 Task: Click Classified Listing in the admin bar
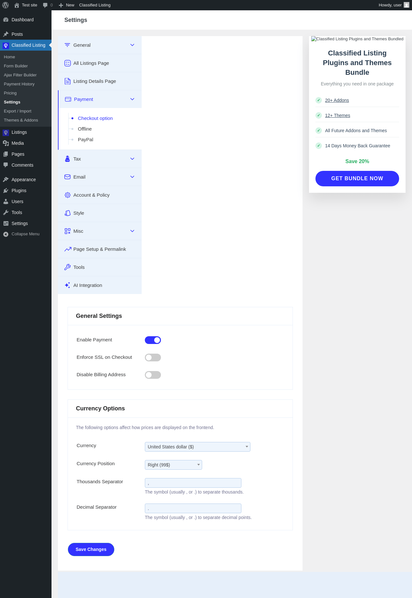click(95, 5)
